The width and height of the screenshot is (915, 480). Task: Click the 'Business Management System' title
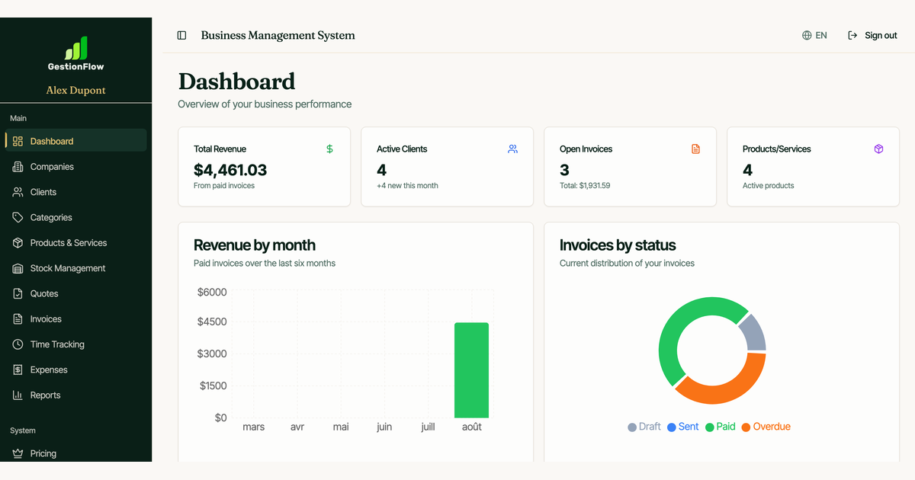click(278, 35)
